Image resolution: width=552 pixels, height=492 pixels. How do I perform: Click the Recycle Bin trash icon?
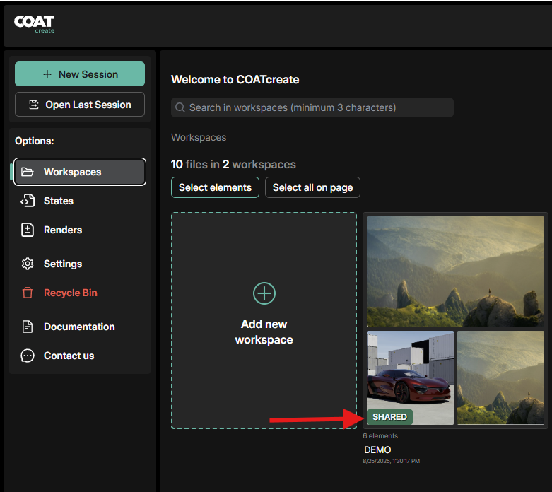[x=28, y=293]
